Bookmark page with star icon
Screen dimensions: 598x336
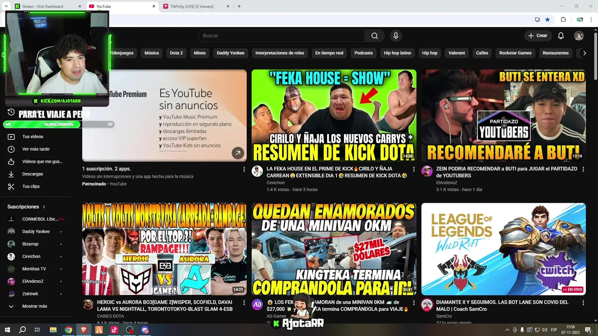548,20
